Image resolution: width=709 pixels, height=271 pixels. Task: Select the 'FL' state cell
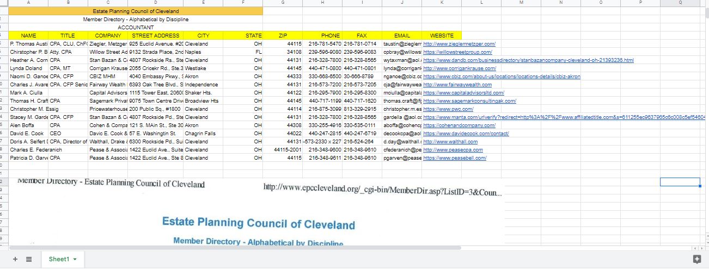(243, 52)
